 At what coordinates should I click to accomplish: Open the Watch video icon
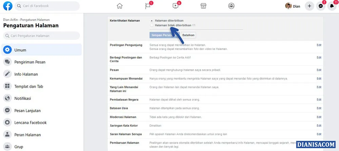pyautogui.click(x=175, y=6)
